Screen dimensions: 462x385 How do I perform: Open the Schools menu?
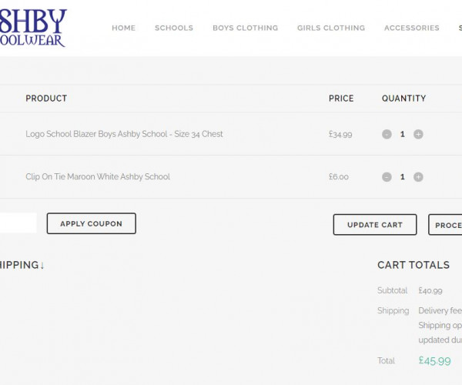pyautogui.click(x=174, y=28)
